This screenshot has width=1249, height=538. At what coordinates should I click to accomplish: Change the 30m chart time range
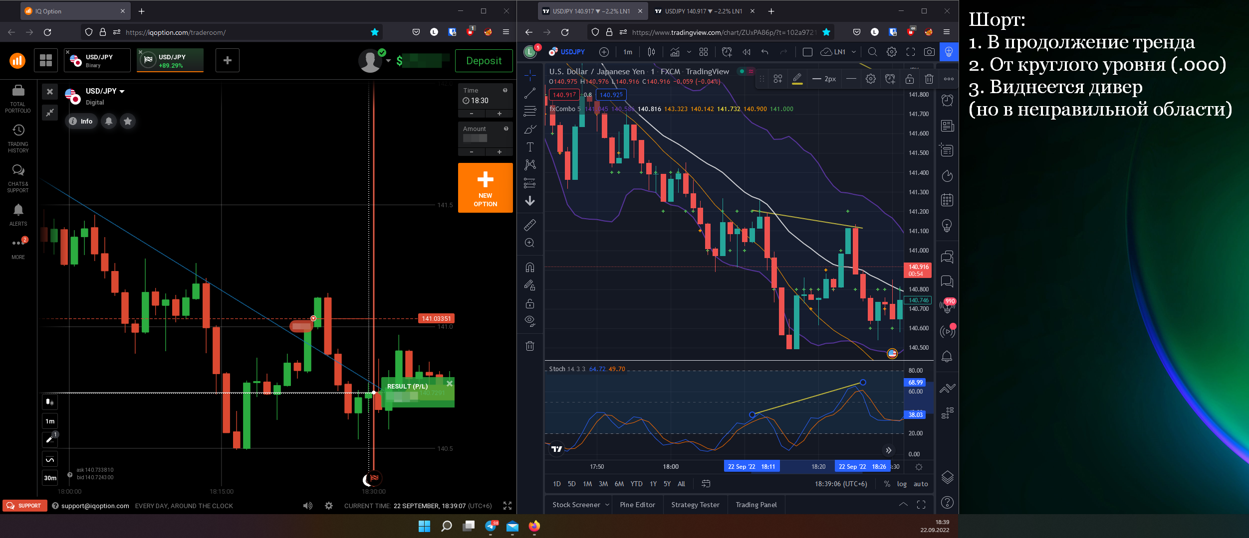(x=50, y=478)
